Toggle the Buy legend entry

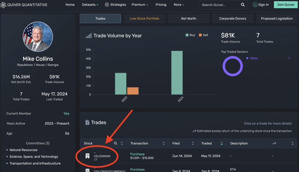[190, 35]
